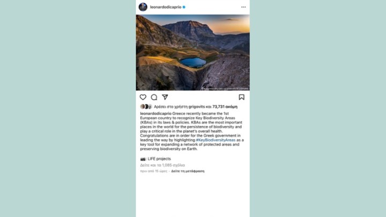Screen dimensions: 386x217
Task: View all 1,085 comments link
Action: [x=162, y=165]
